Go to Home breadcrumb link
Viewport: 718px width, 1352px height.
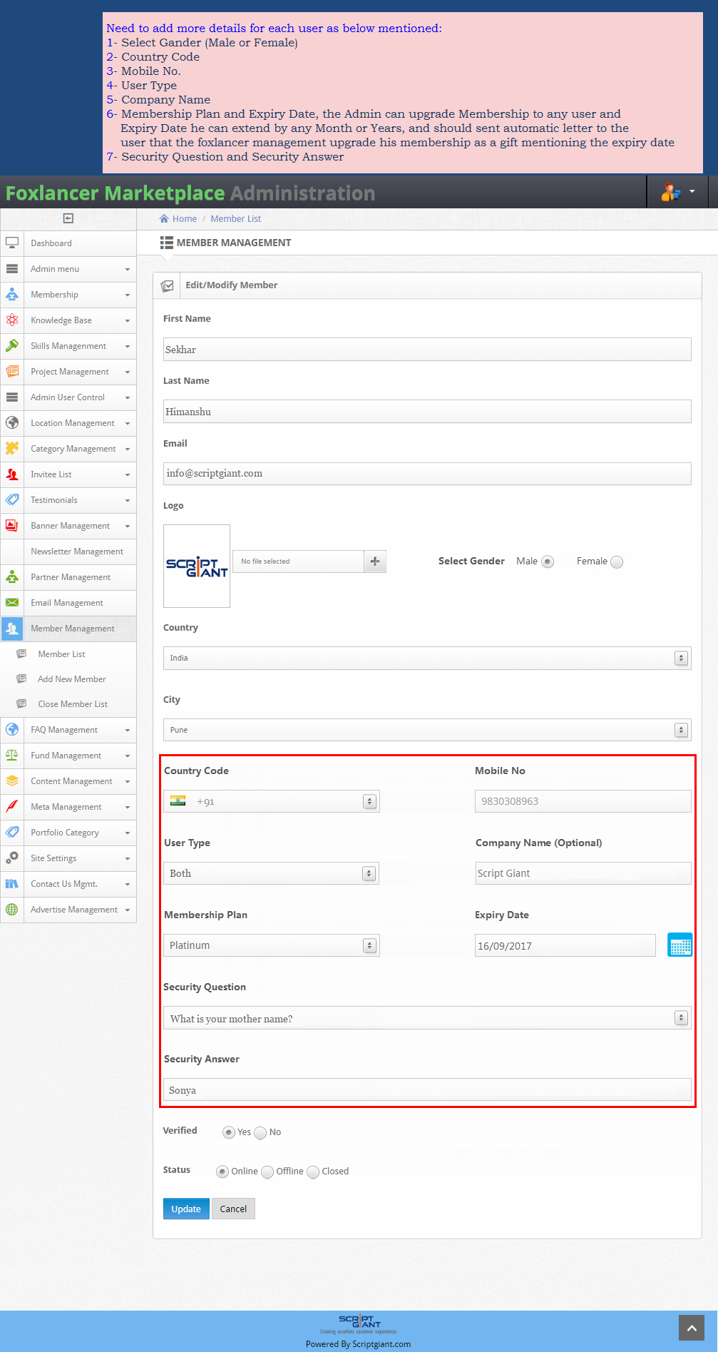point(185,219)
